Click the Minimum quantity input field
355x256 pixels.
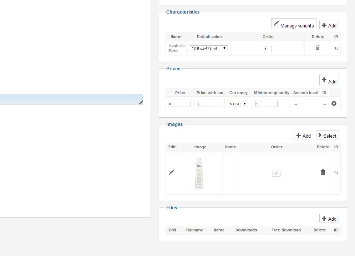pyautogui.click(x=267, y=104)
